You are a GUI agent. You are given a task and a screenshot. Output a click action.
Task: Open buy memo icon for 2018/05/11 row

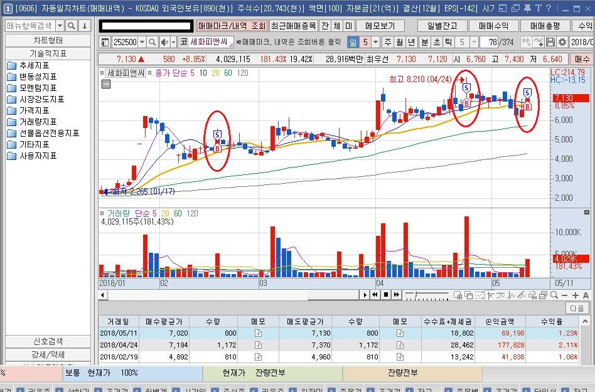coord(258,333)
